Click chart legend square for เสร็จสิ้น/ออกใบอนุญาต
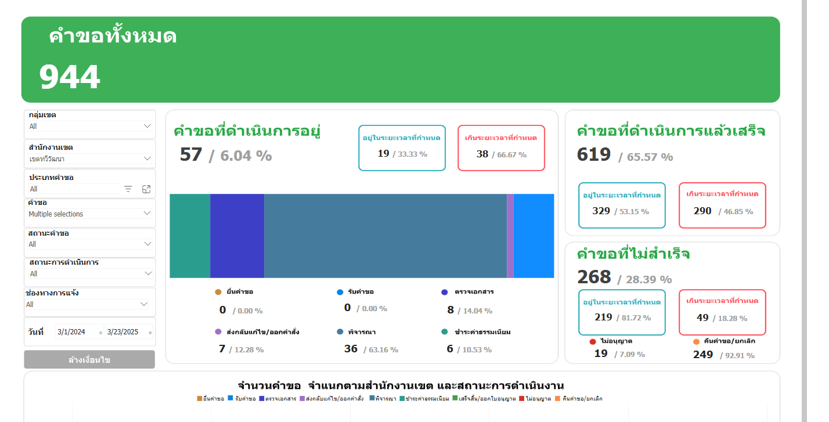 (x=456, y=399)
